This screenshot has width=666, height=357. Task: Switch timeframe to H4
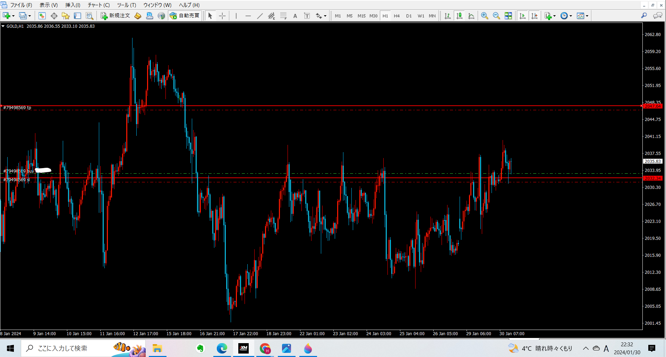(397, 16)
